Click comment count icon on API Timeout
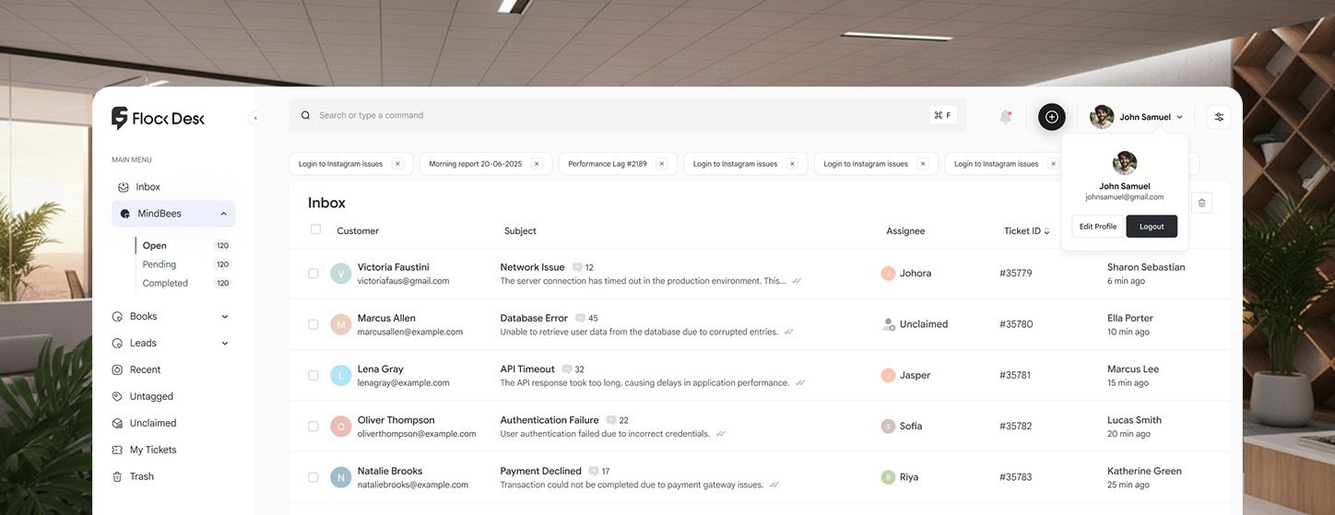Screen dimensions: 1335x515 [567, 369]
